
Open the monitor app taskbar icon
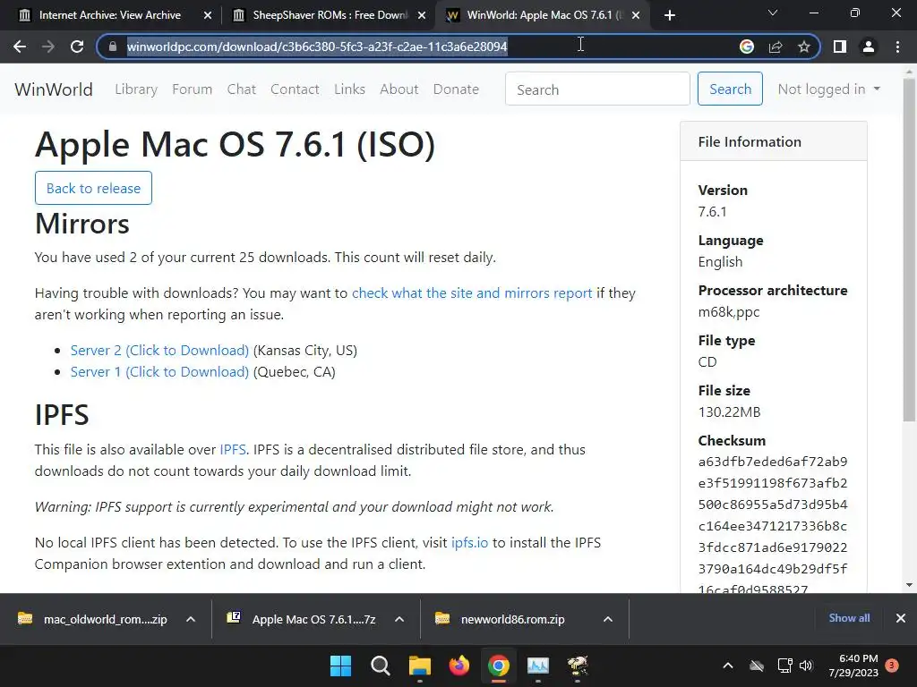coord(538,666)
